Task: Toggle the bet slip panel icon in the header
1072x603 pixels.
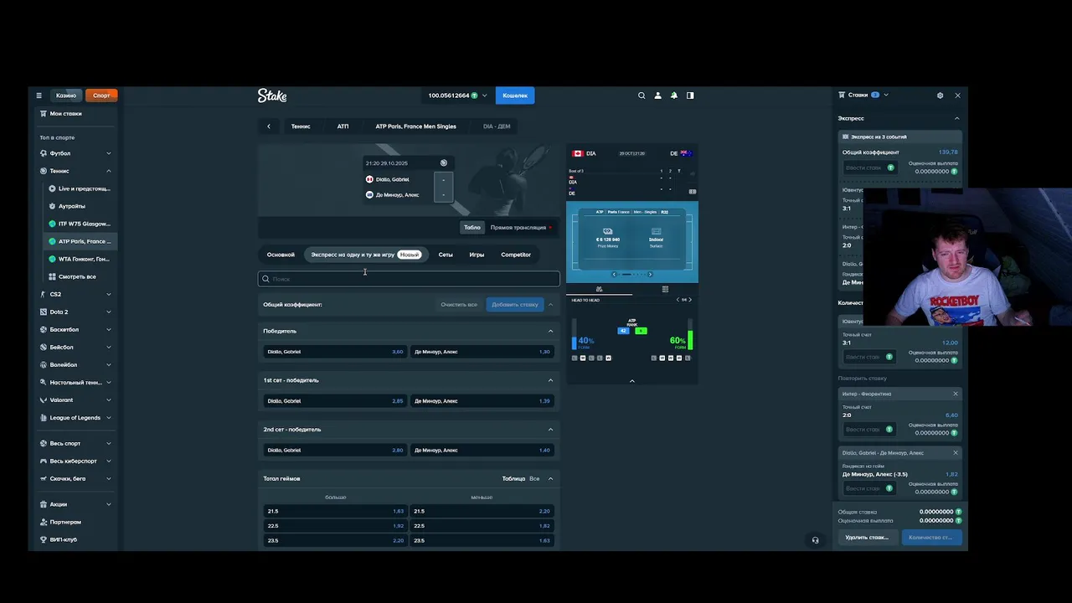Action: [690, 95]
